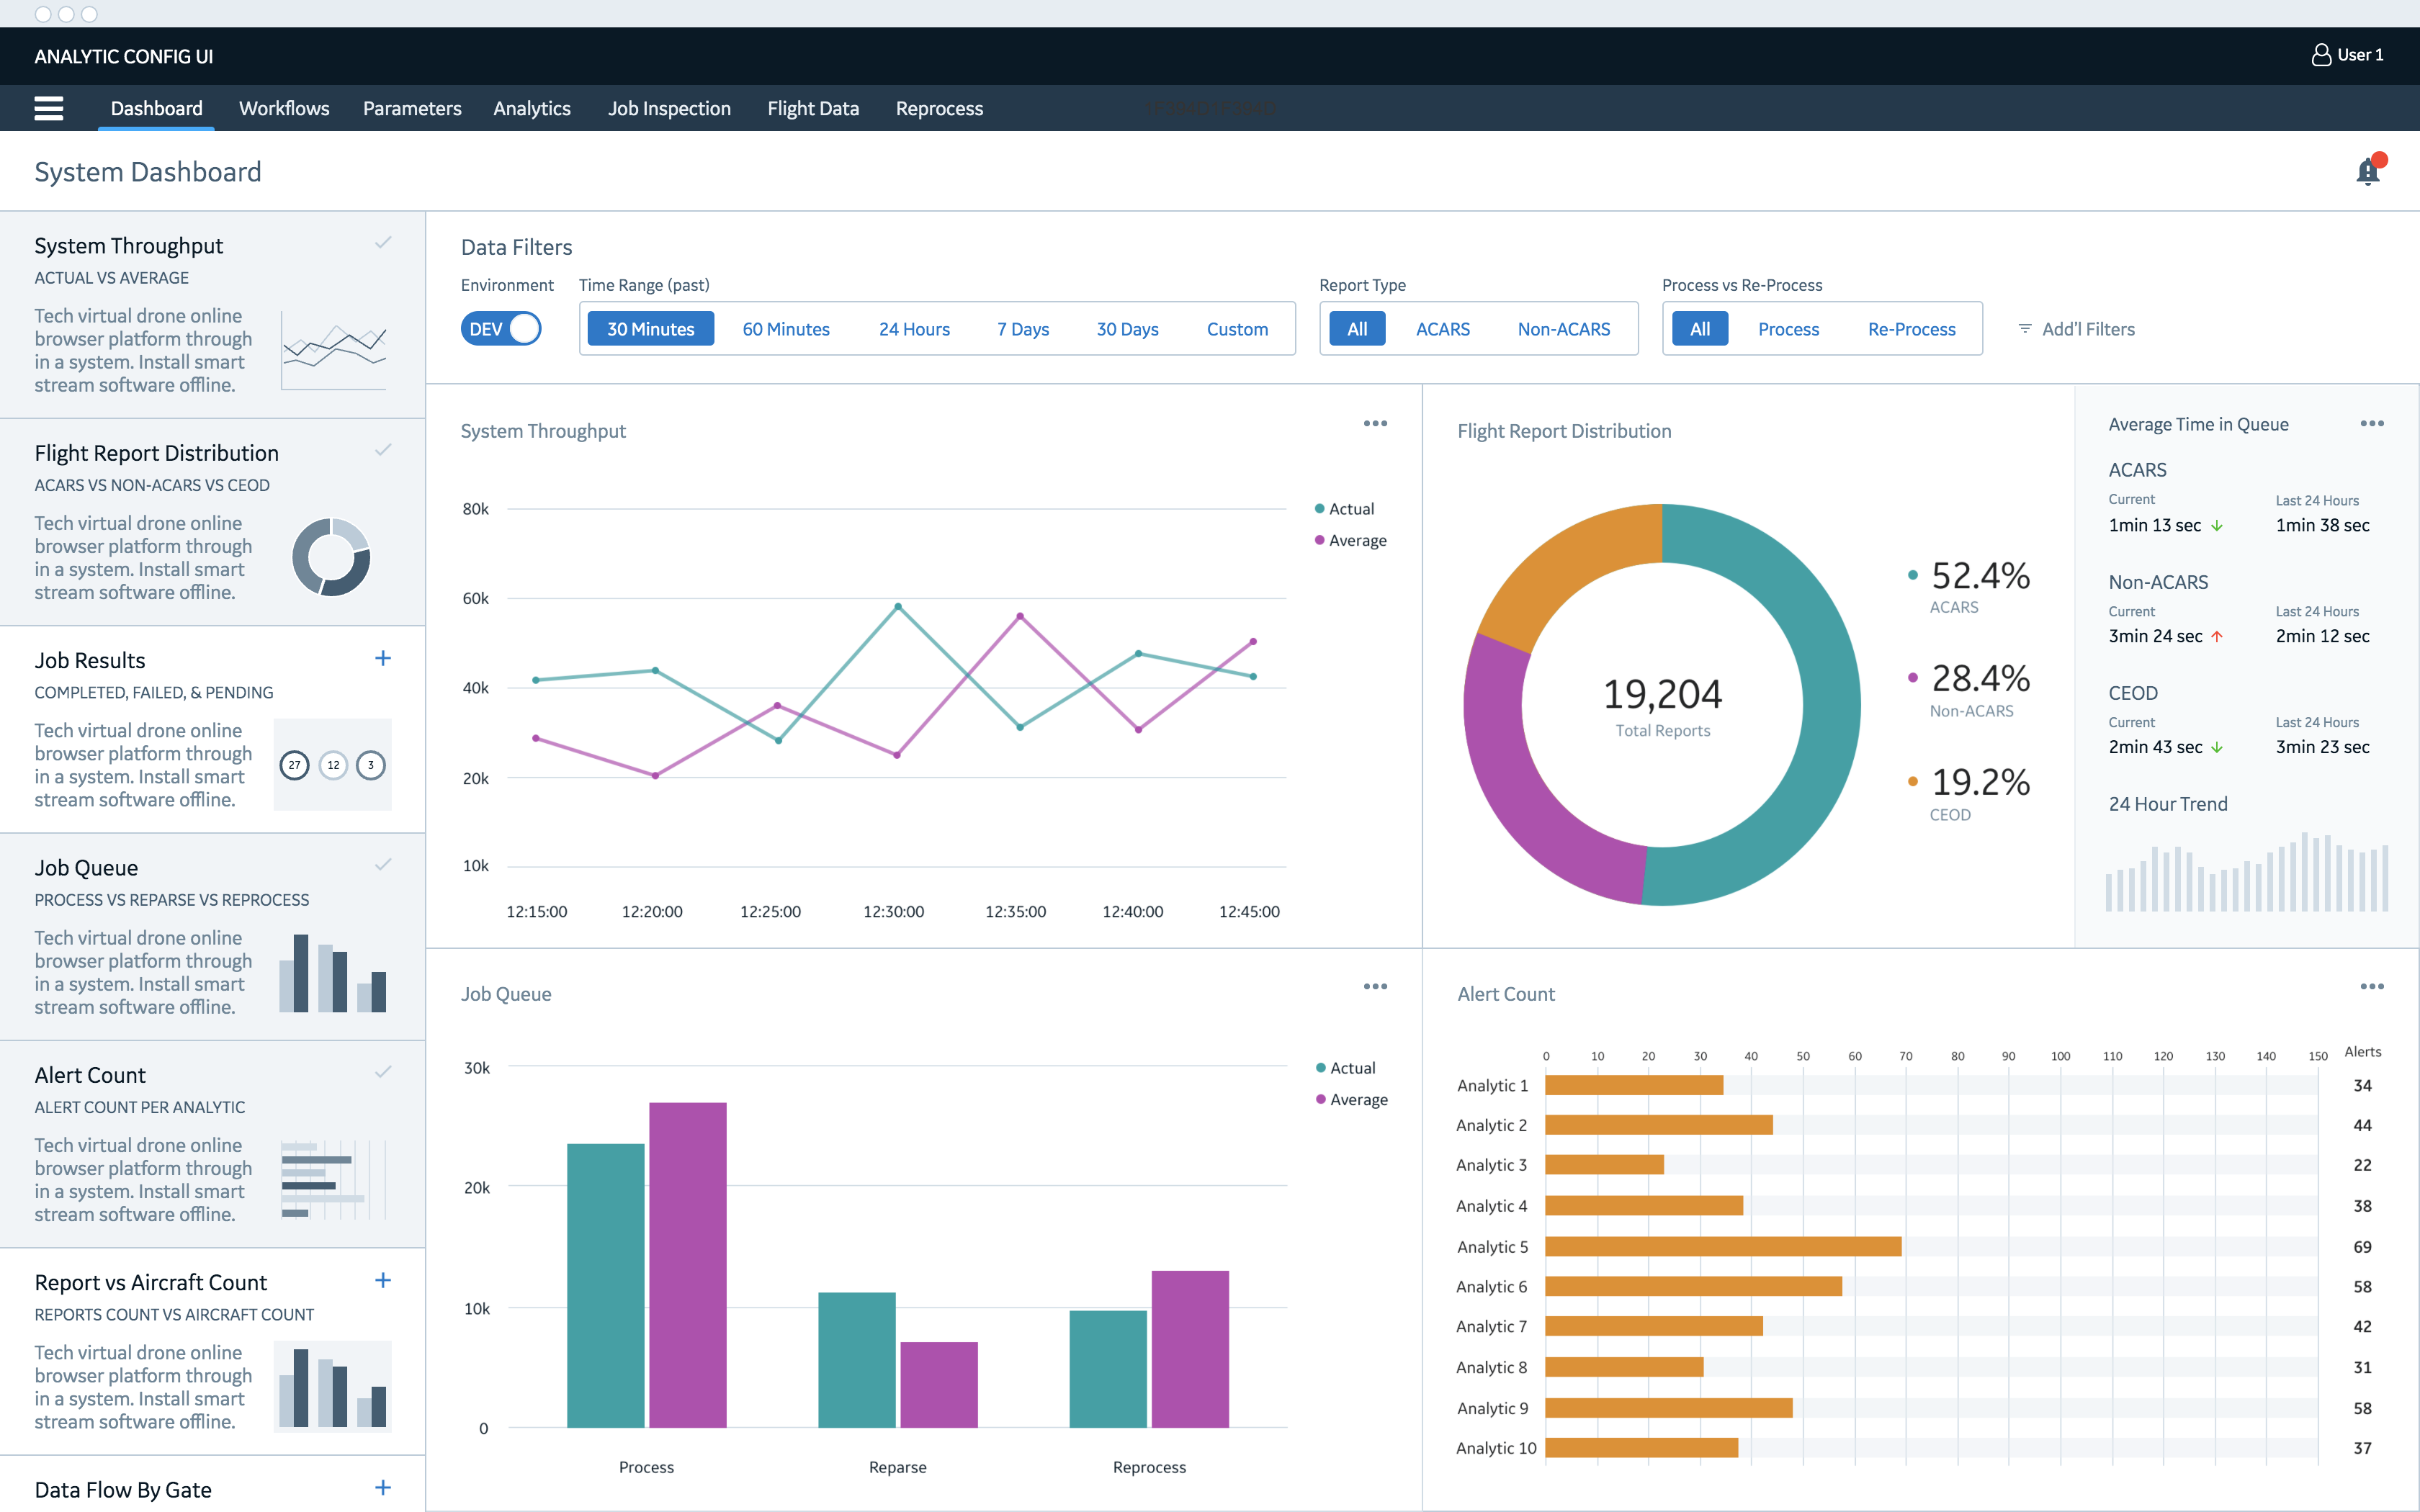
Task: Open Add'l Filters options
Action: [x=2076, y=329]
